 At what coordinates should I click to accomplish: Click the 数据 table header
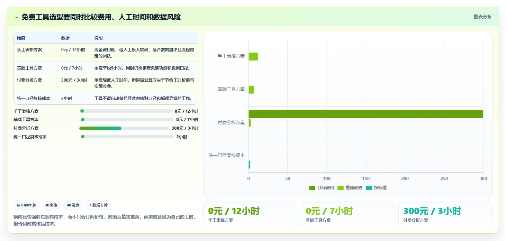65,38
